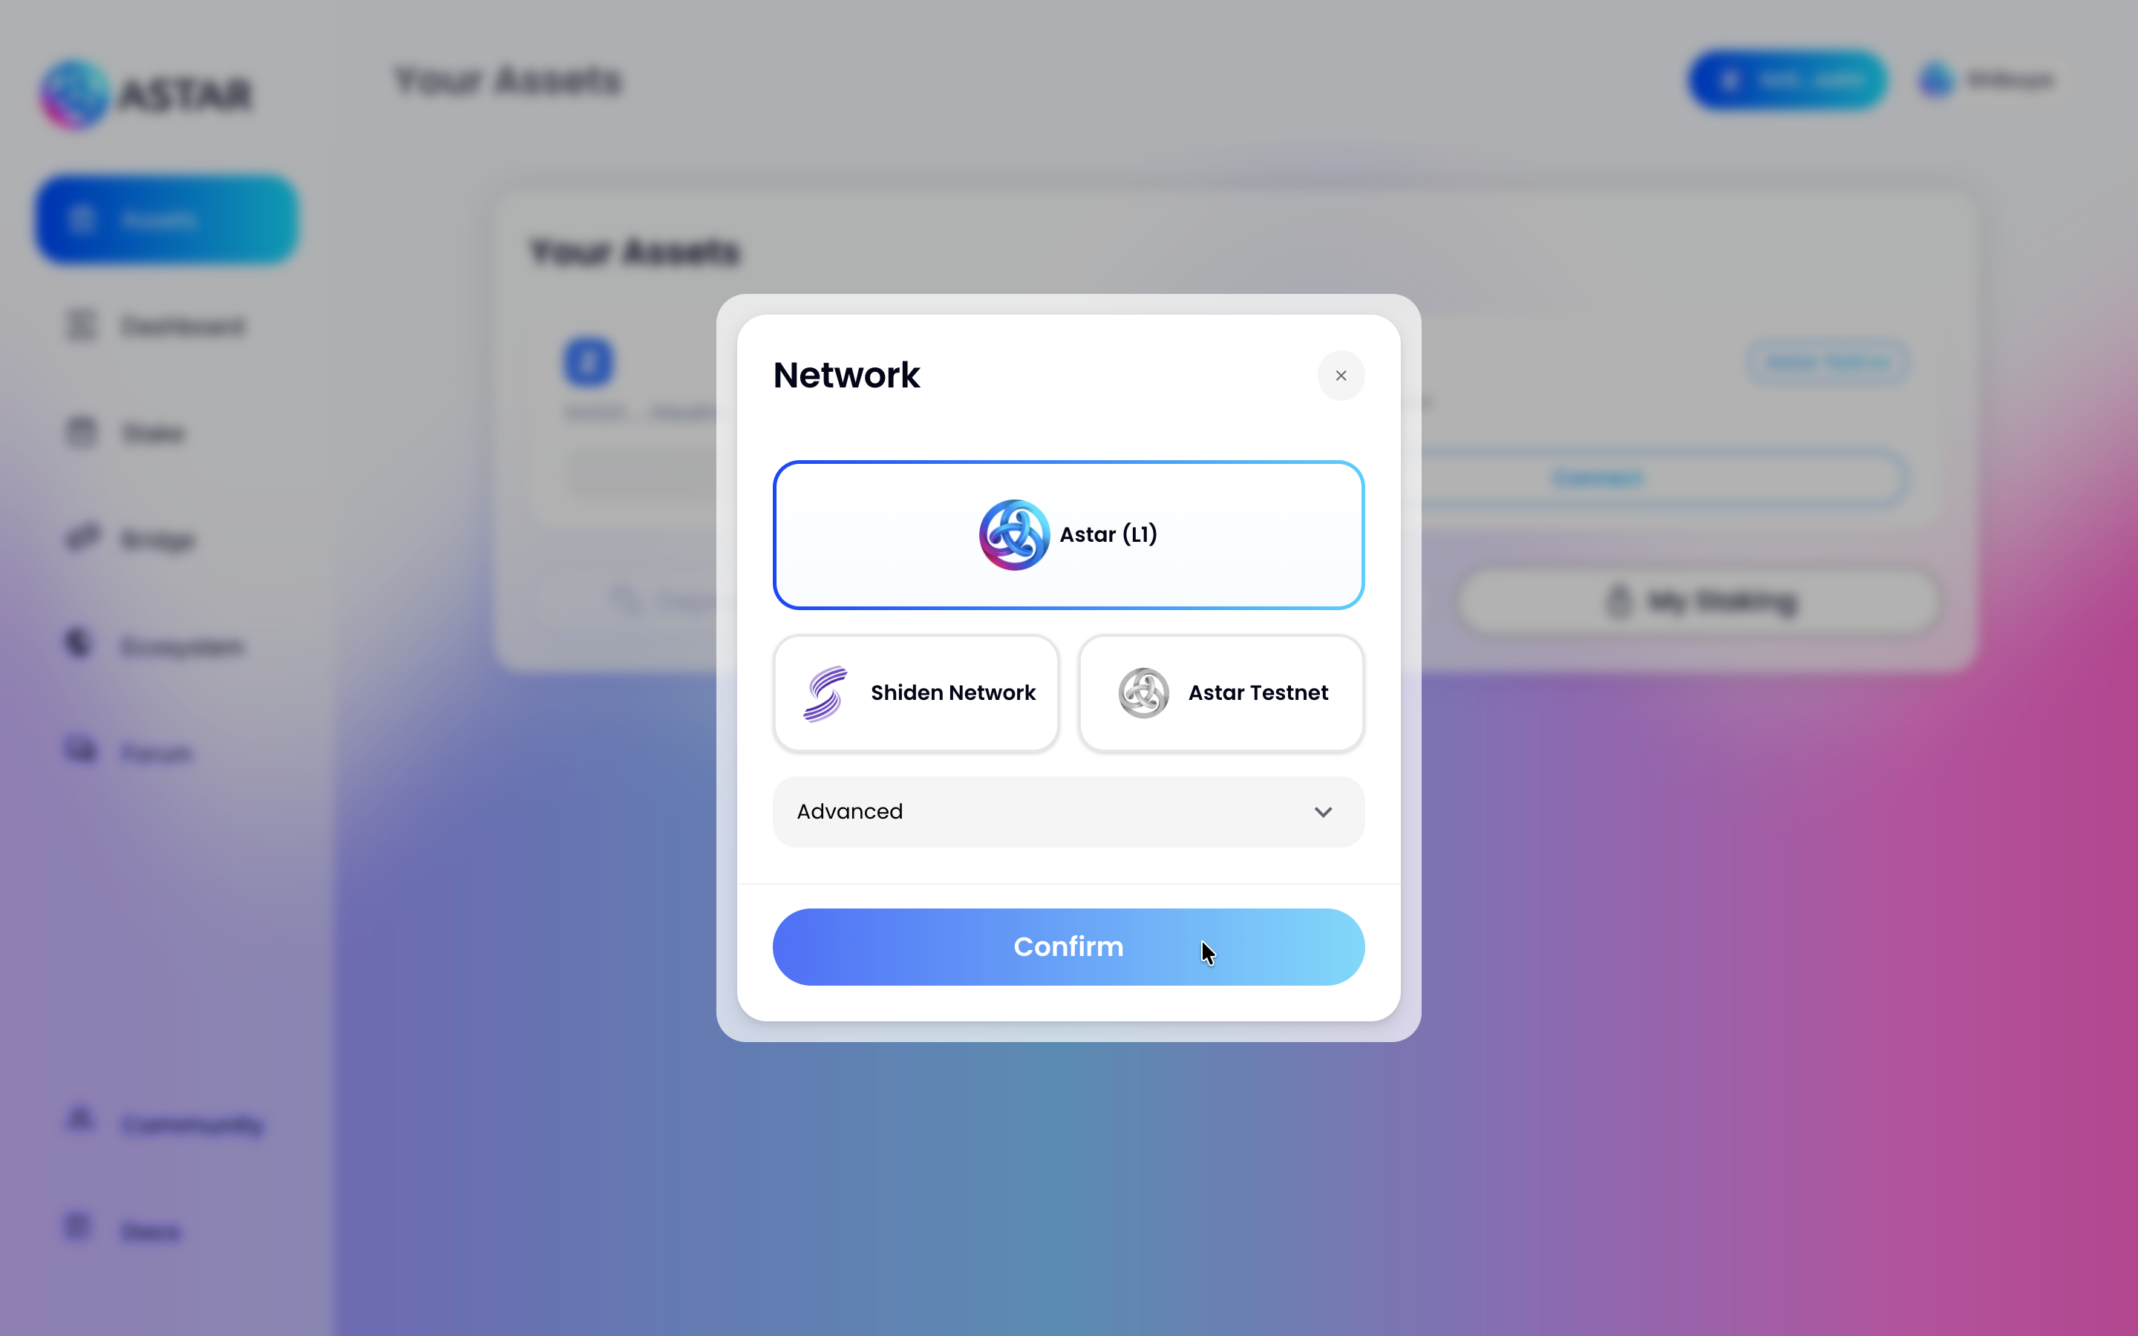This screenshot has height=1336, width=2138.
Task: Close the Network dialog
Action: click(1340, 376)
